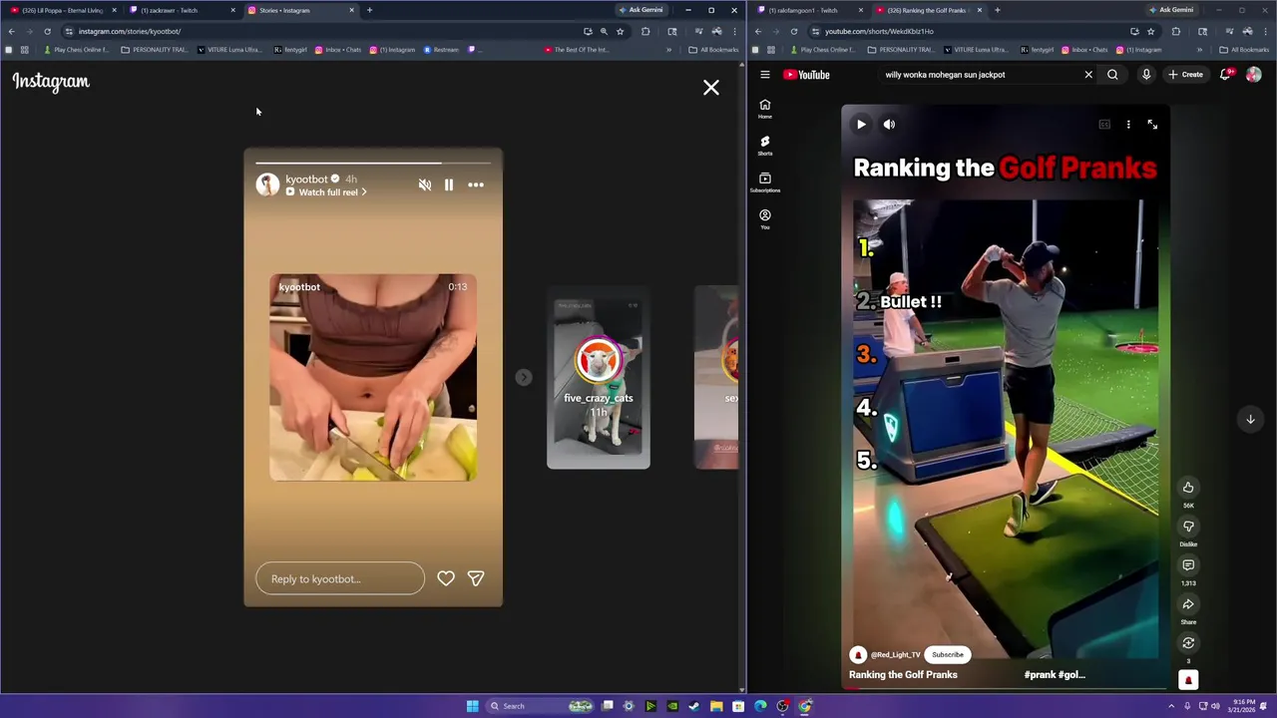Open Home in the YouTube sidebar
Viewport: 1277px width, 718px height.
coord(765,109)
